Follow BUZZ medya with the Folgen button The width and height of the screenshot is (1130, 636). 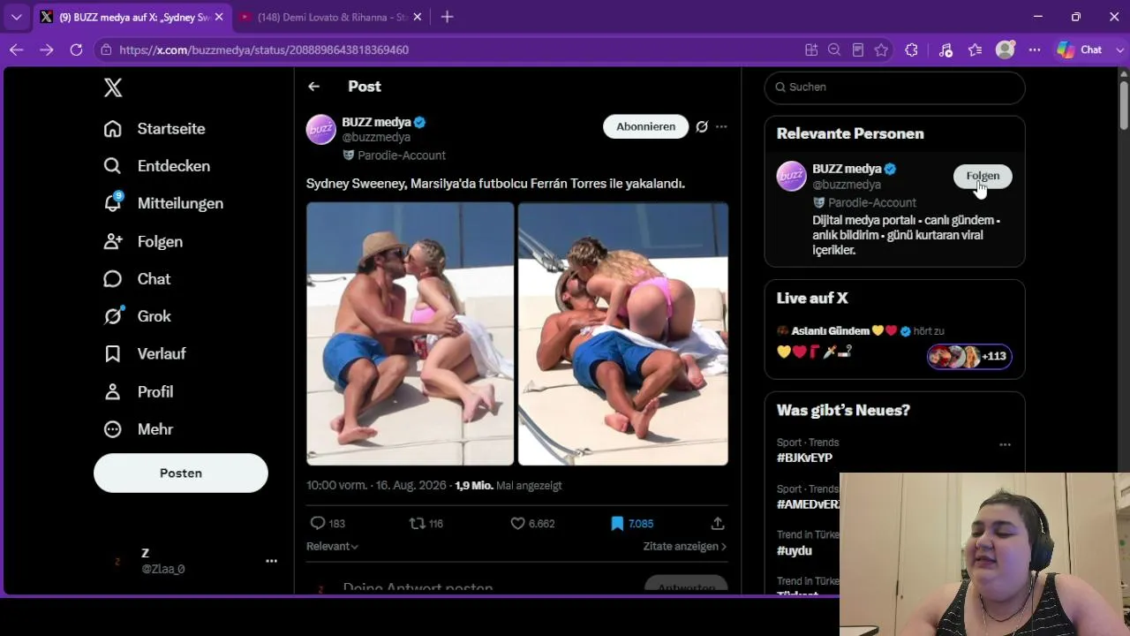[x=983, y=176]
